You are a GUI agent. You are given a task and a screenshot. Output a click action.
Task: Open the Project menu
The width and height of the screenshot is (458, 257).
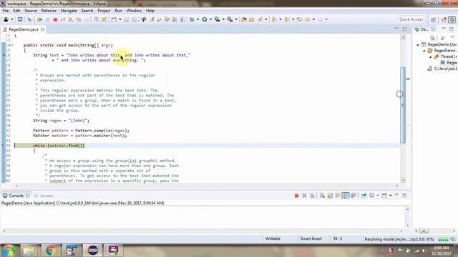(x=104, y=11)
